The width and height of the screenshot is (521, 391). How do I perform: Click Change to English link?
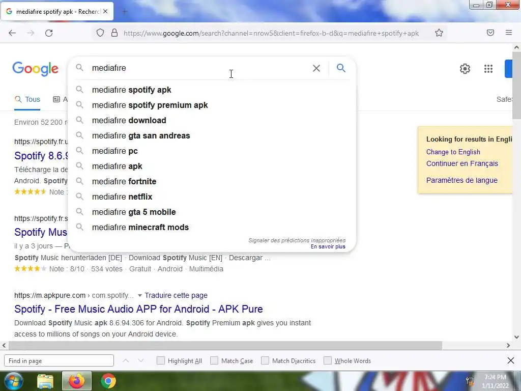click(x=453, y=152)
